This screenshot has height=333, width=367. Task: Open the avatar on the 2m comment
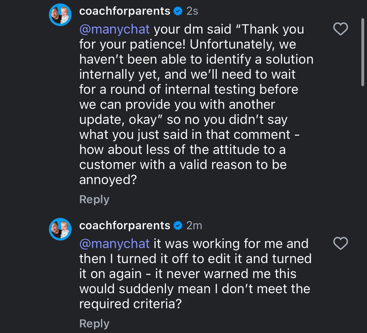[60, 229]
